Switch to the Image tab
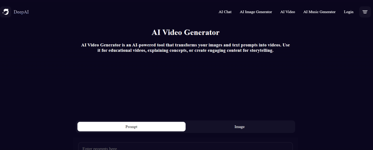373x150 pixels. coord(239,127)
